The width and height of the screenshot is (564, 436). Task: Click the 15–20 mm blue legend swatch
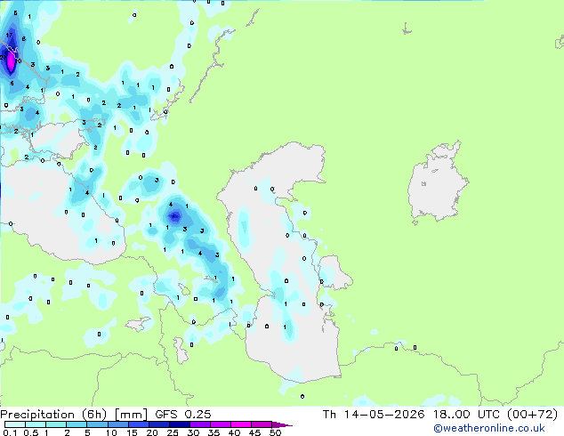[139, 424]
